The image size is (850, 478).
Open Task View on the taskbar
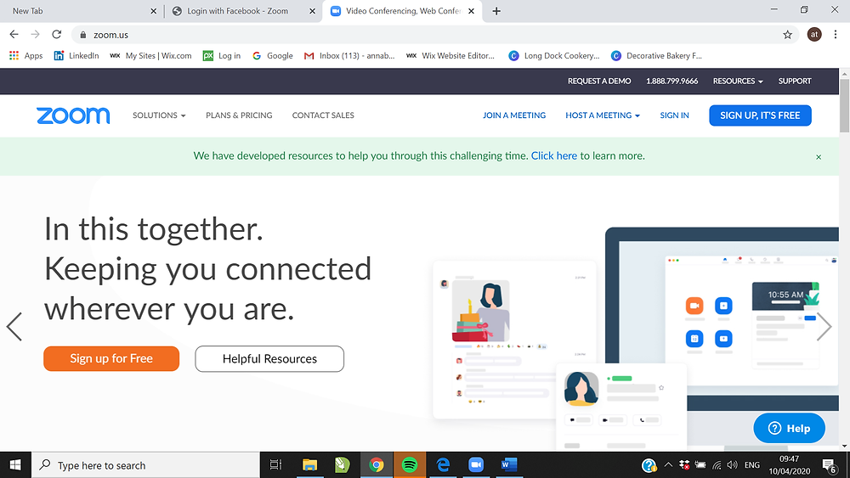pos(276,465)
